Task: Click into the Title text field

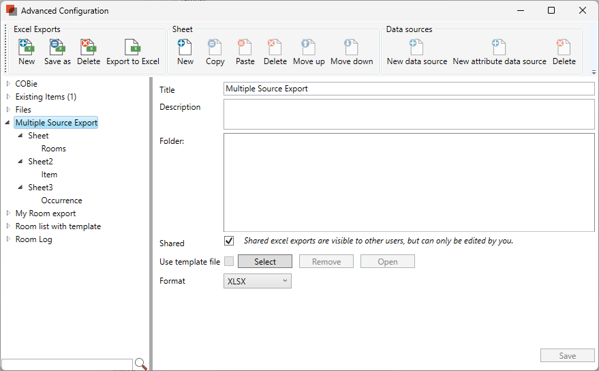Action: point(409,89)
